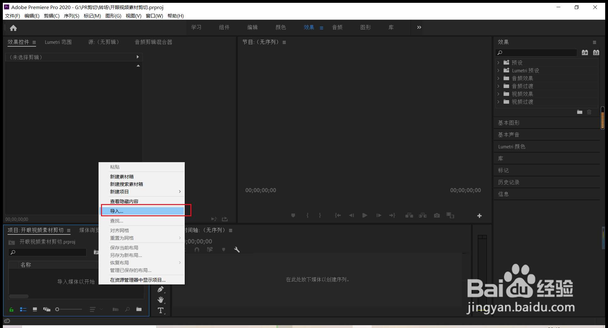Toggle add marker in timeline
608x328 pixels.
tap(224, 249)
